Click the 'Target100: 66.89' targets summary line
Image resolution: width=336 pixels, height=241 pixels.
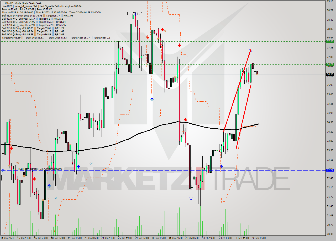click(56, 38)
